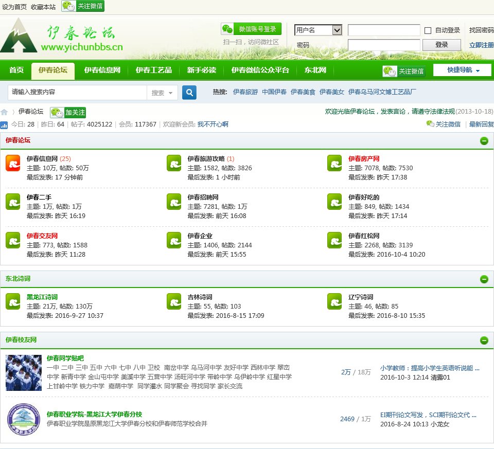This screenshot has width=494, height=449.
Task: Collapse the 伊春论坛 section
Action: [x=484, y=141]
